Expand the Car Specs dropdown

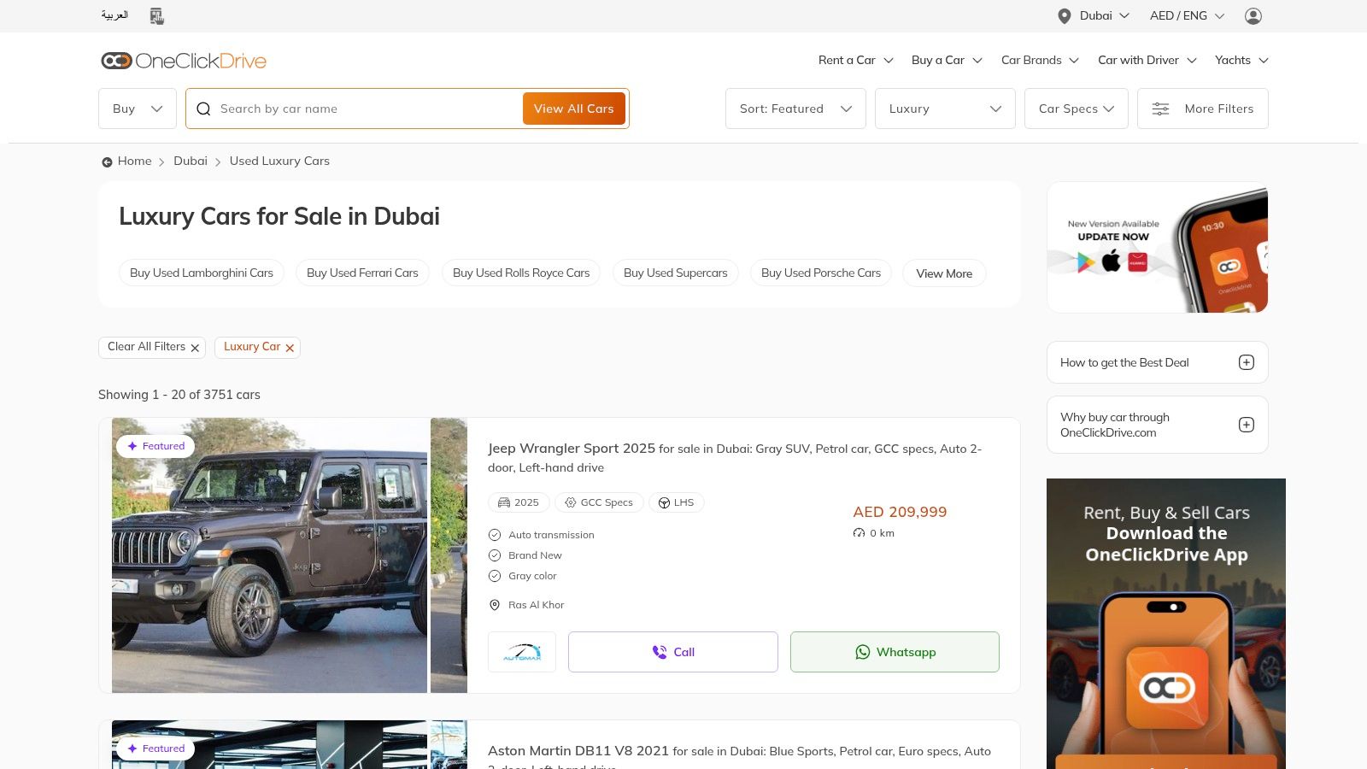(x=1077, y=109)
